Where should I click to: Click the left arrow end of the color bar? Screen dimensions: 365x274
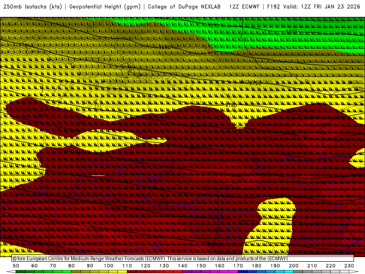11,272
